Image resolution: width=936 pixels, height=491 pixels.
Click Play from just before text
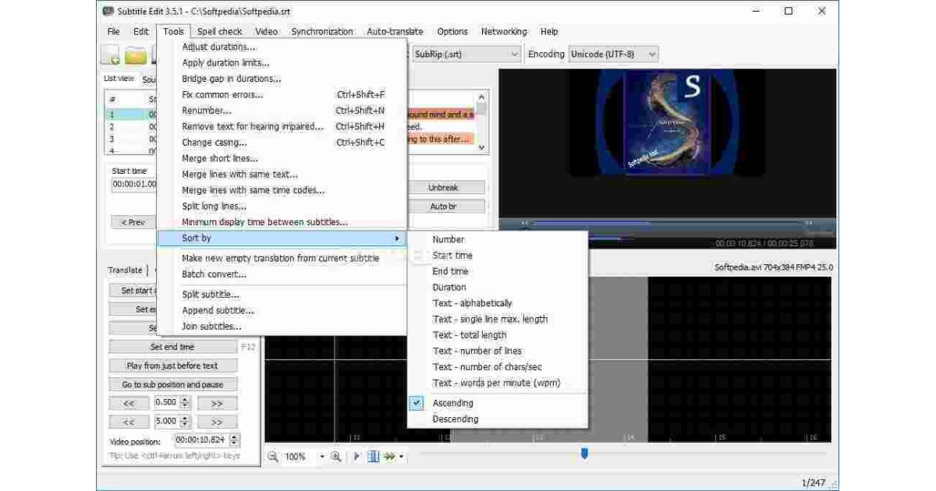[x=172, y=366]
